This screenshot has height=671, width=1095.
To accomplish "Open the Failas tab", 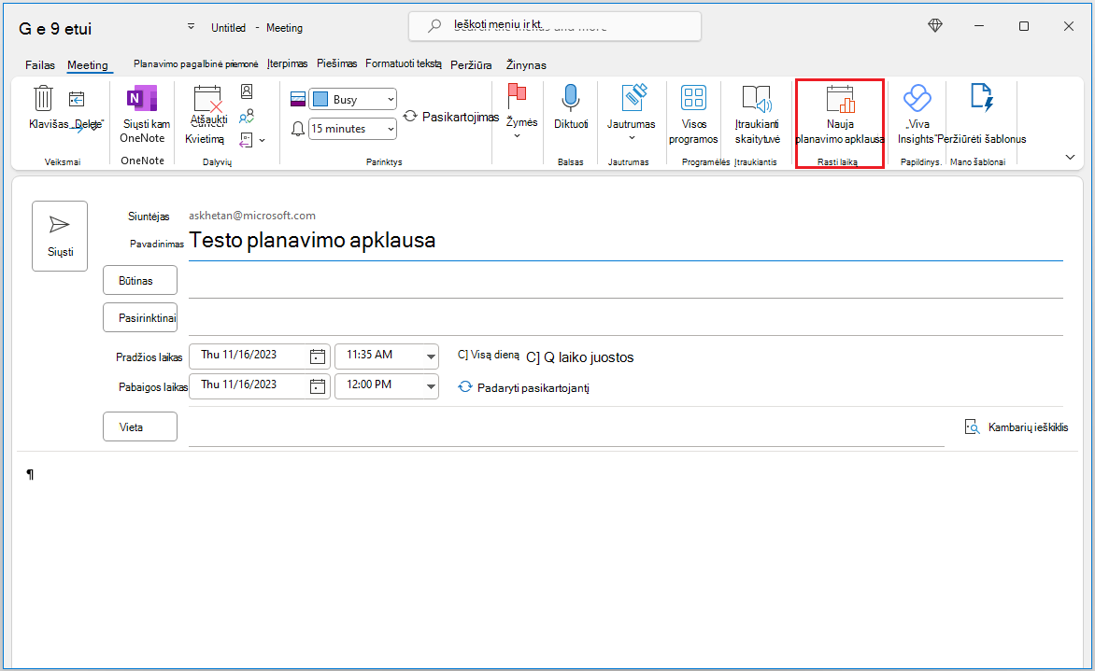I will 40,65.
